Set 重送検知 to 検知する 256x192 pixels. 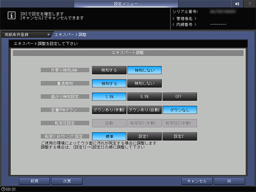pyautogui.click(x=109, y=83)
